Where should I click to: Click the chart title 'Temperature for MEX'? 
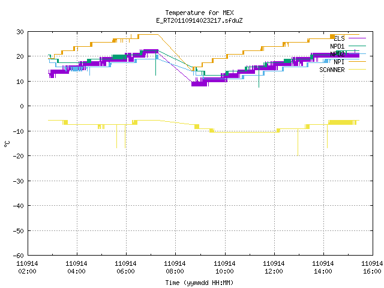pos(199,13)
